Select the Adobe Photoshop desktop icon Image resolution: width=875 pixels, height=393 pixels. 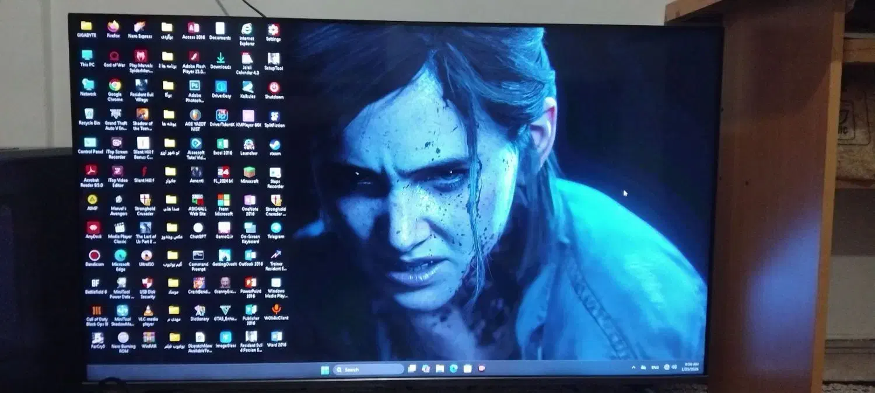(x=194, y=87)
